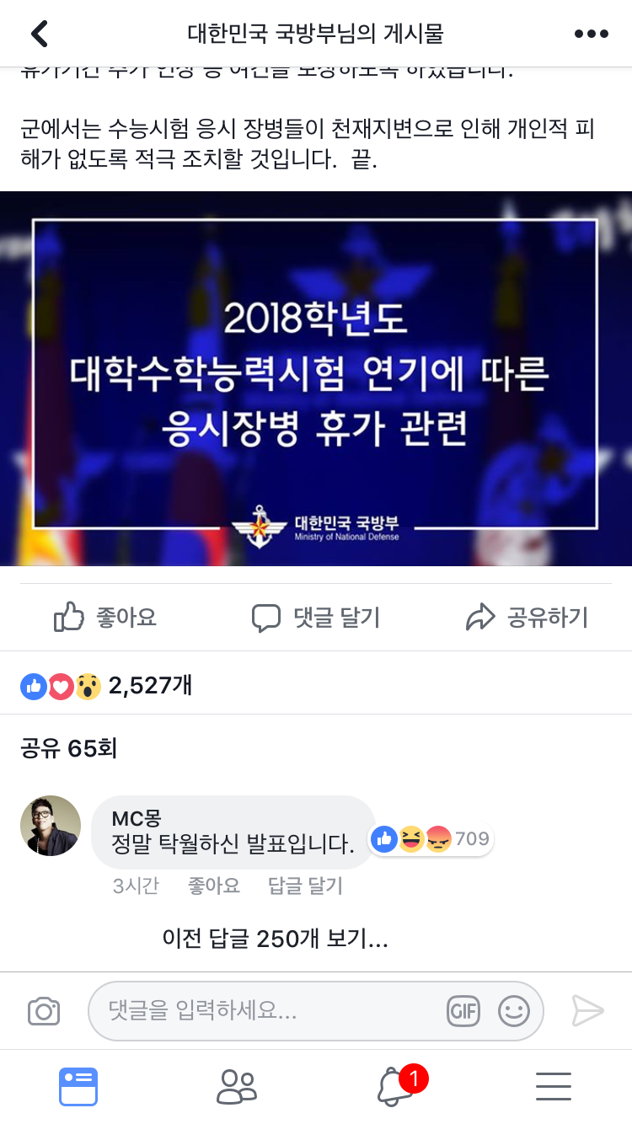
Task: View the post's 2,527 reactions list
Action: pos(106,686)
